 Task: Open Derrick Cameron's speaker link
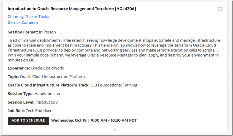click(x=23, y=23)
